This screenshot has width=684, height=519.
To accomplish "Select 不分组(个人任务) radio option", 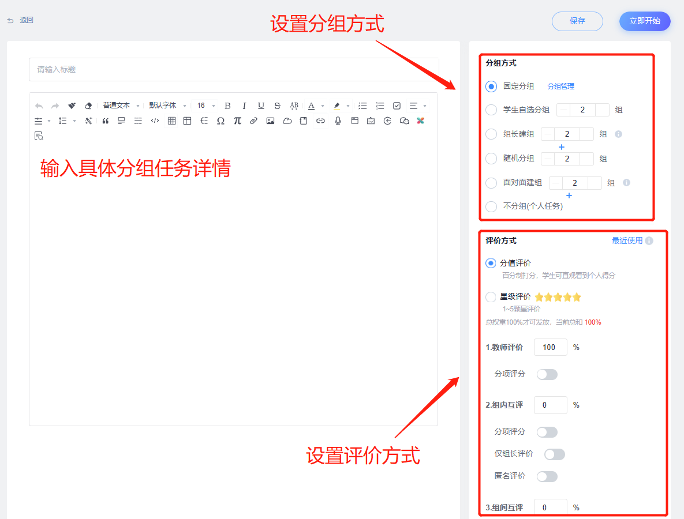I will [x=491, y=206].
